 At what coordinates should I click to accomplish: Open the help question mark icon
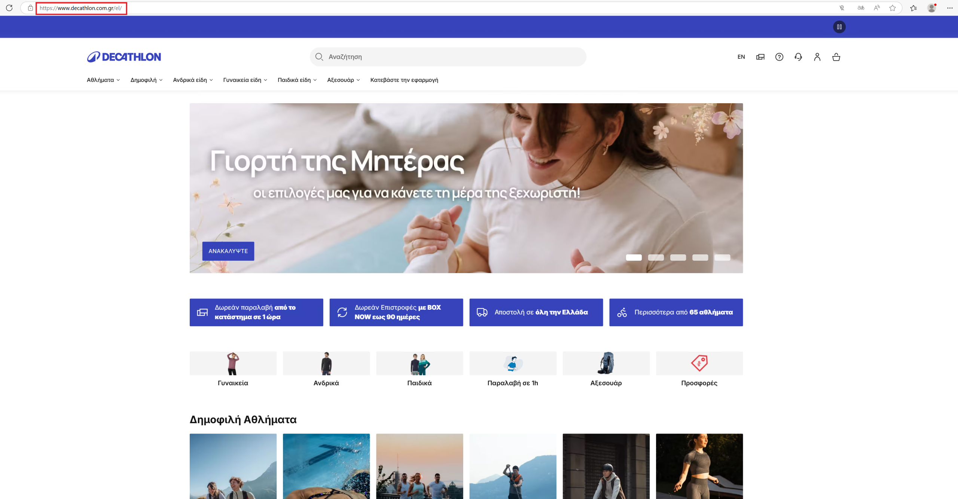click(779, 57)
